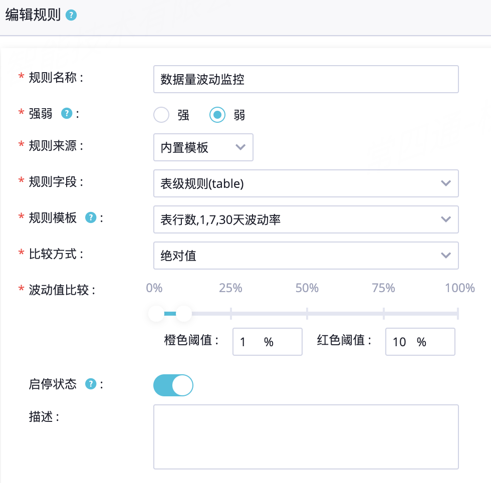Select the 弱 radio button
491x483 pixels.
[x=217, y=115]
